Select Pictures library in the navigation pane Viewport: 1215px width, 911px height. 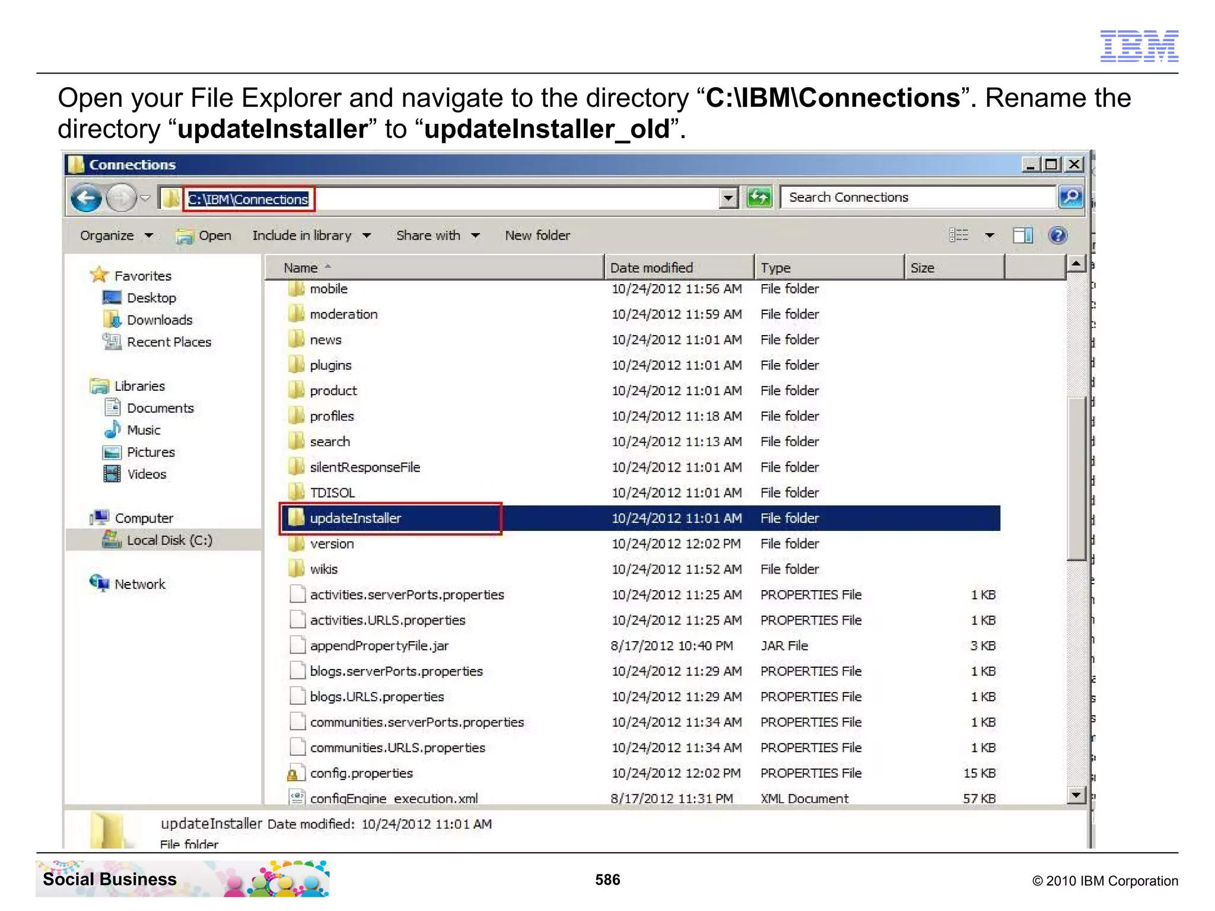[139, 452]
